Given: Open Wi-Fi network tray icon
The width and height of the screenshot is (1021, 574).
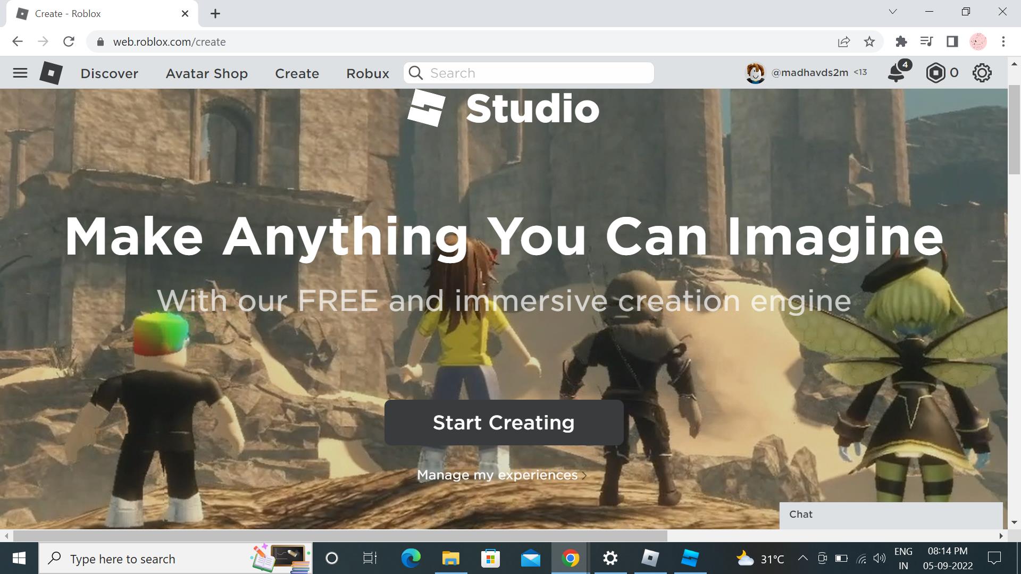Looking at the screenshot, I should 861,558.
